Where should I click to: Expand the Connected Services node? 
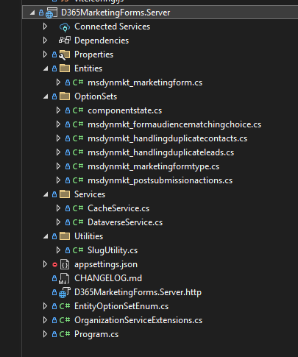45,26
